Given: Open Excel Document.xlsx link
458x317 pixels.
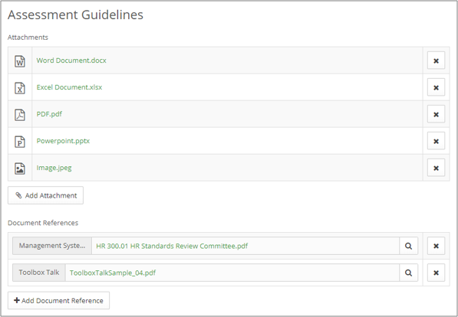Looking at the screenshot, I should 69,87.
